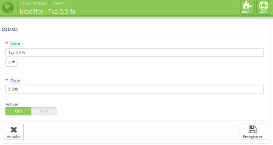
Task: Click the floppy disk Enregistrer icon
Action: point(253,129)
